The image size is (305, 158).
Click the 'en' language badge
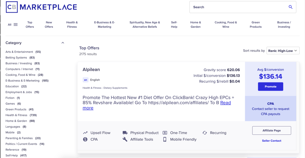(x=85, y=80)
